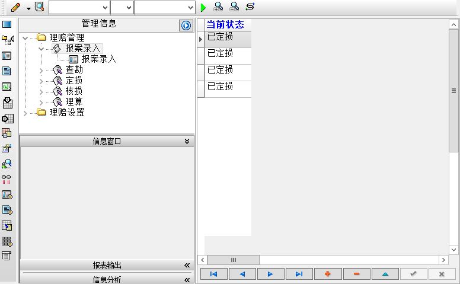Click the form-with-picture sidebar icon
The width and height of the screenshot is (460, 284).
[7, 148]
